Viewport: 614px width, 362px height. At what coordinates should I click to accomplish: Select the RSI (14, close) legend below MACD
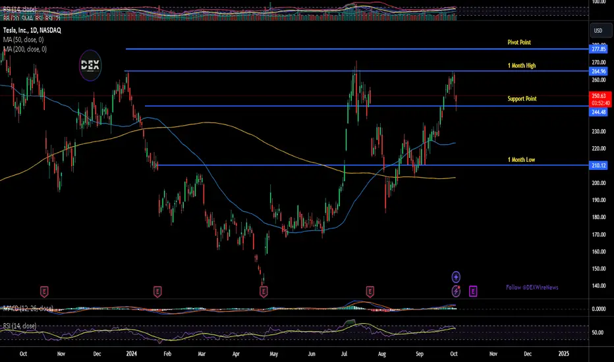coord(20,326)
